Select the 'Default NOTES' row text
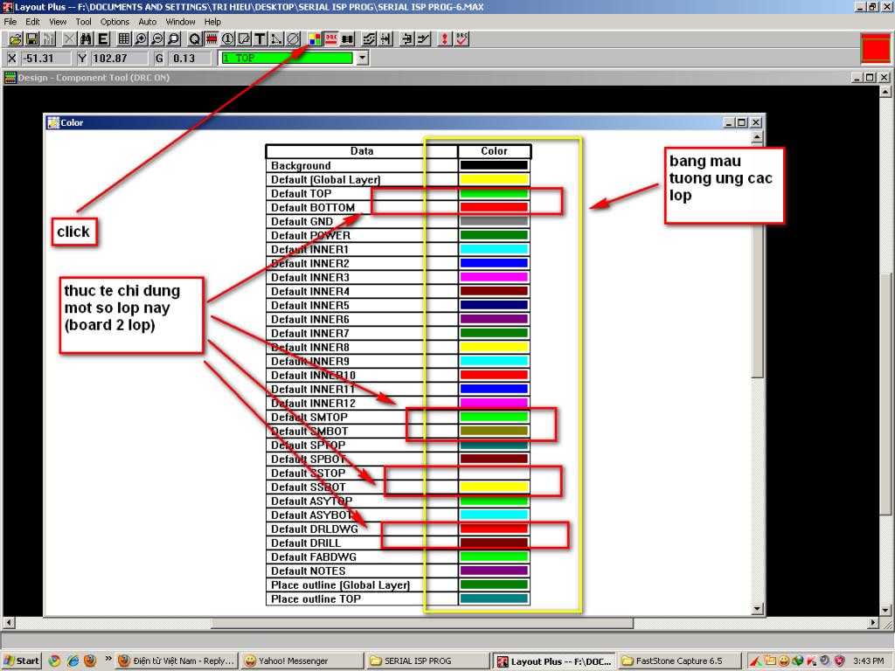Image resolution: width=895 pixels, height=671 pixels. click(x=308, y=571)
